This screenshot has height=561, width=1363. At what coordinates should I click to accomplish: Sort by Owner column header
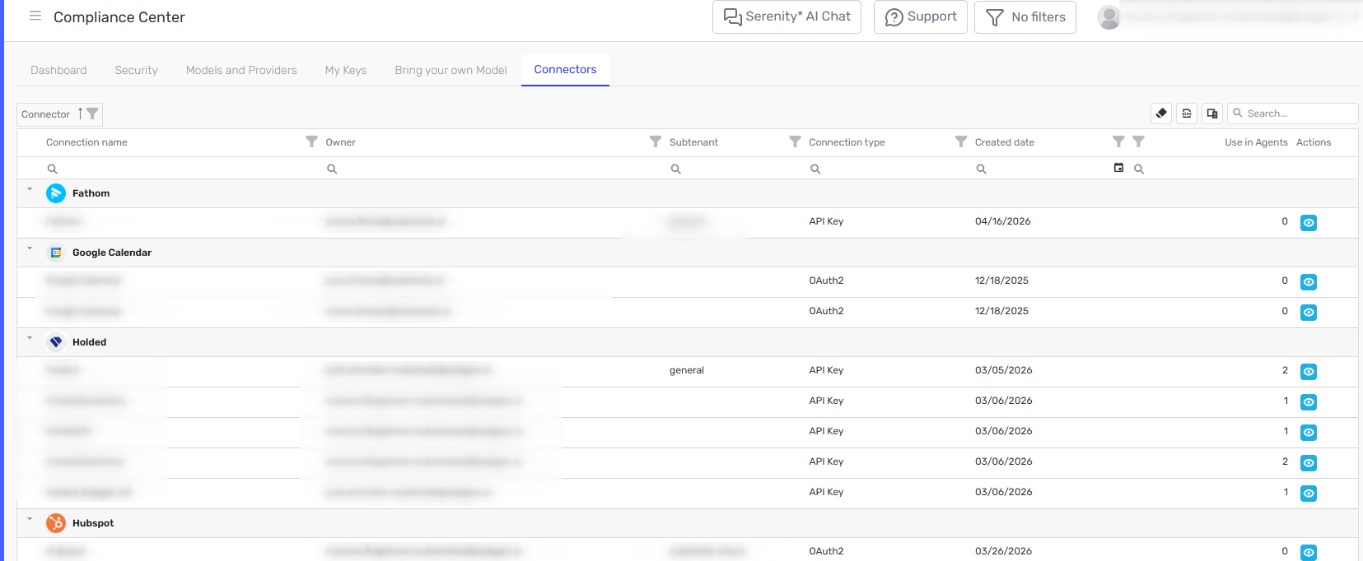pyautogui.click(x=340, y=142)
